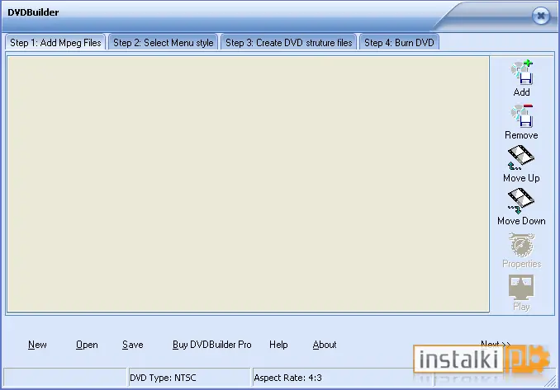Open the Properties gauge icon
The image size is (560, 390).
tap(521, 245)
